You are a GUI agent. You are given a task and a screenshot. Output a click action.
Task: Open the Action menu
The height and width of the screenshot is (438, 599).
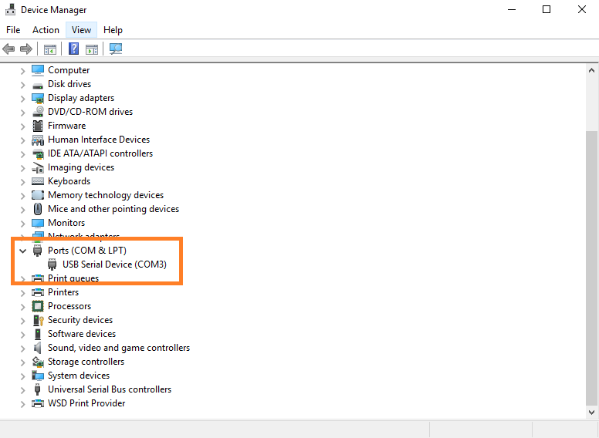point(46,30)
